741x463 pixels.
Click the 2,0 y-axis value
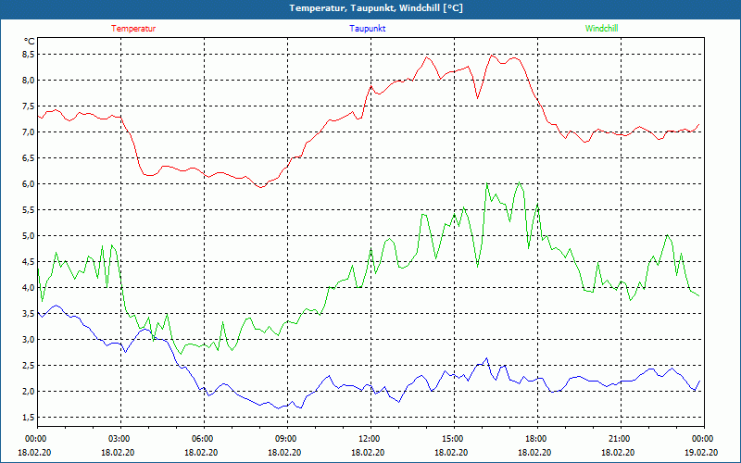point(29,391)
